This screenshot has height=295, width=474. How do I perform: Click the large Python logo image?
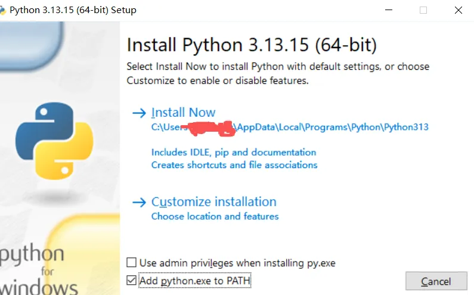[54, 141]
